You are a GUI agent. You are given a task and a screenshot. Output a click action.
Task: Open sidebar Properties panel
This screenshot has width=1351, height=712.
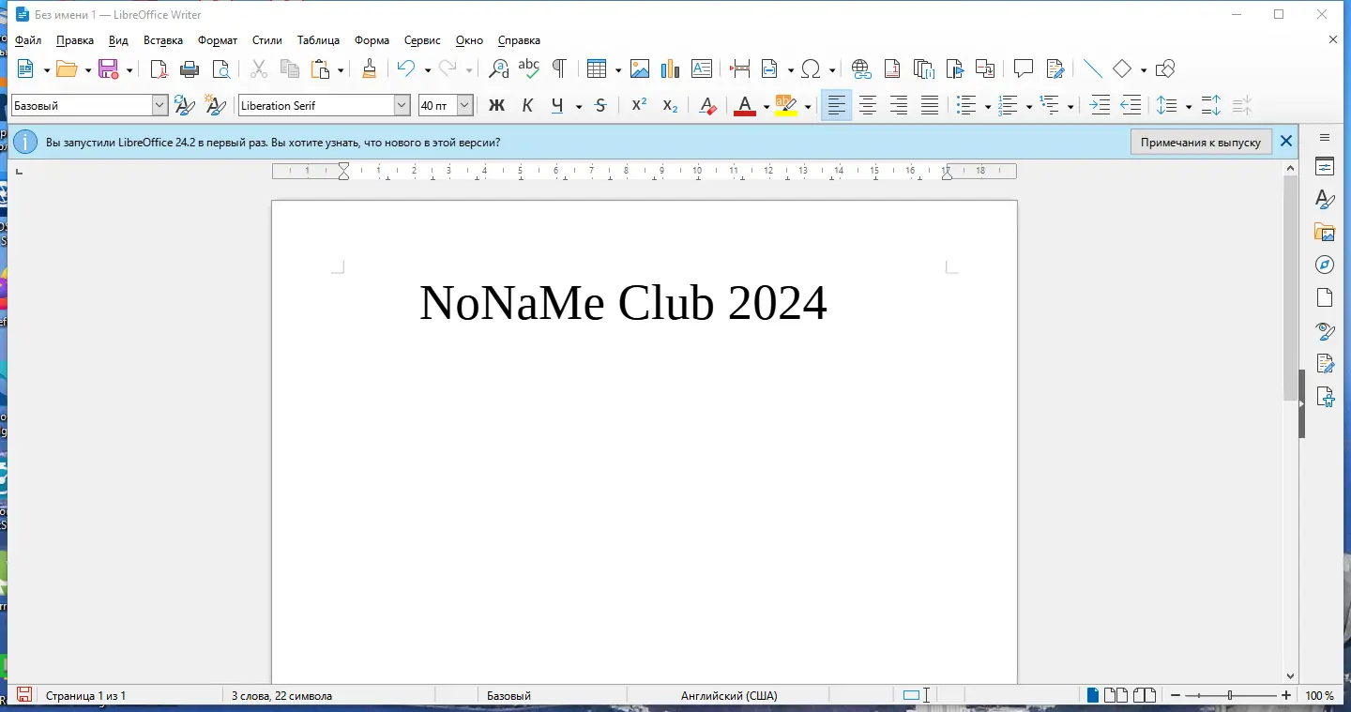(x=1325, y=167)
